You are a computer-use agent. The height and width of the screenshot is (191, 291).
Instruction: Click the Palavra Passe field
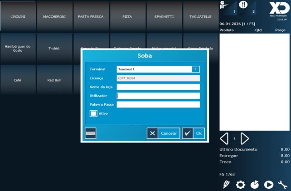tap(158, 104)
